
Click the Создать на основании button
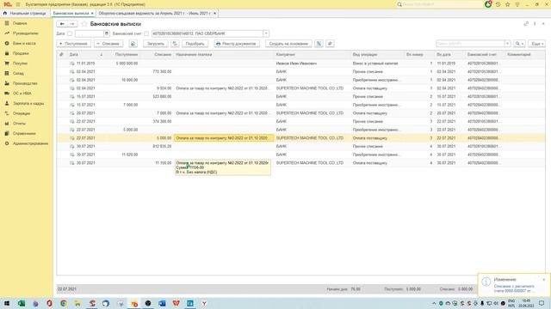288,44
